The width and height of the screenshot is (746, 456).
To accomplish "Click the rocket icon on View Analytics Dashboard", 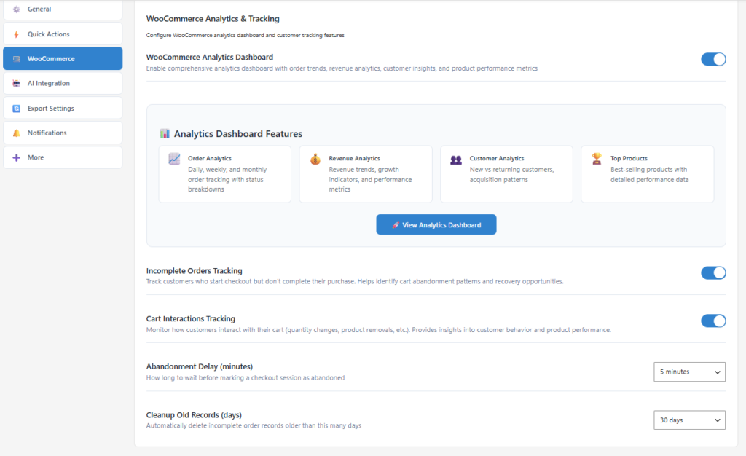I will tap(396, 225).
